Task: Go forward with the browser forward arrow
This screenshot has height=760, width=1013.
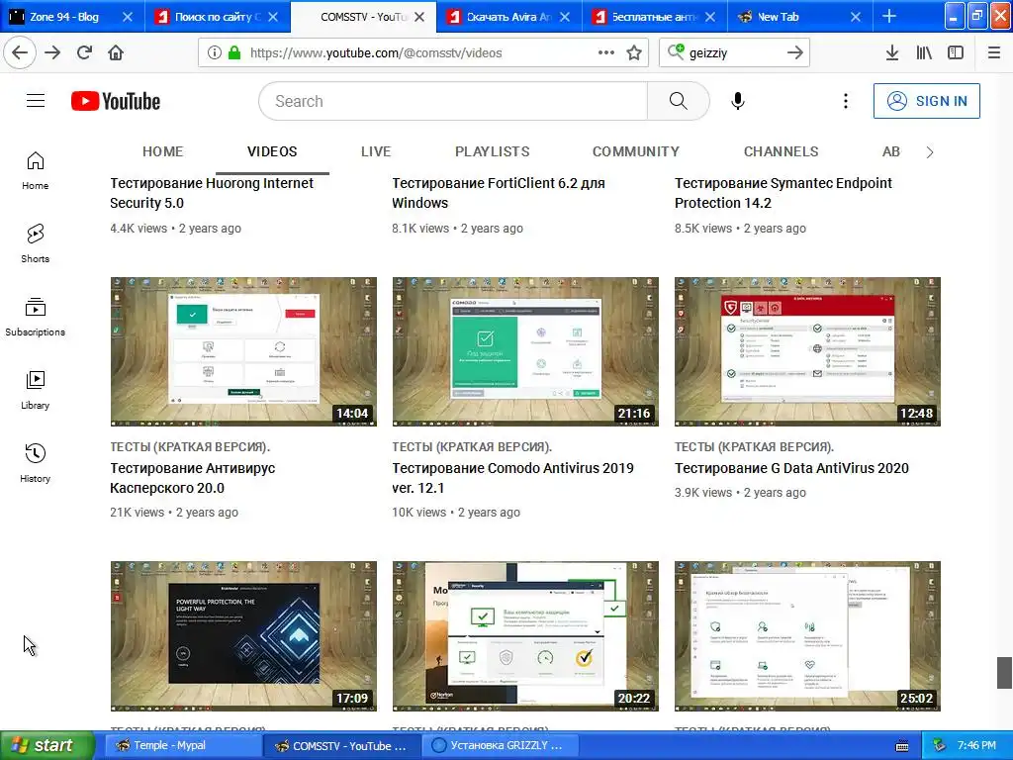Action: tap(52, 52)
